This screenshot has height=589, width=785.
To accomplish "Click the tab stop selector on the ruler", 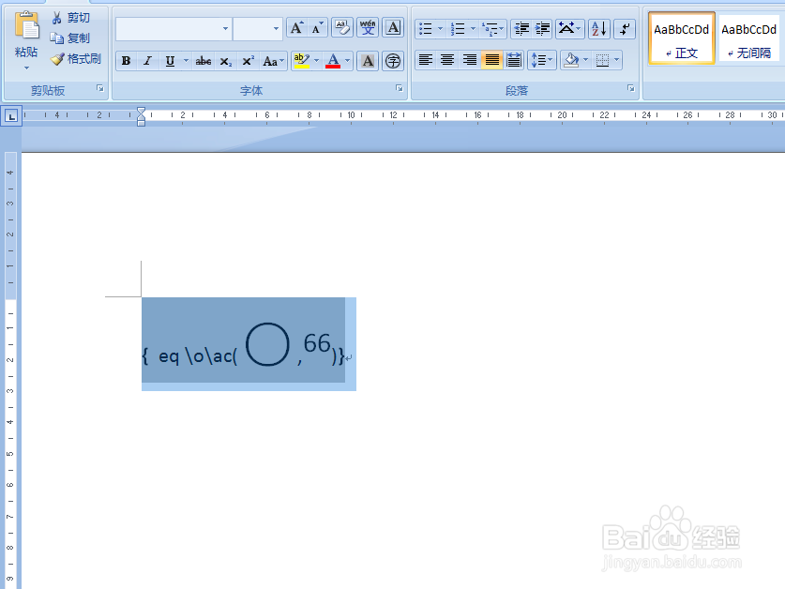I will tap(11, 116).
